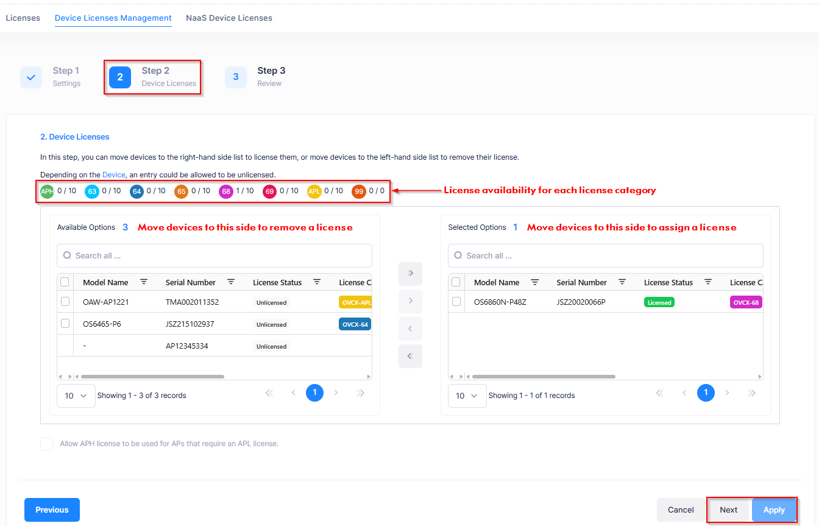Click move-selected-left single arrow button
This screenshot has height=526, width=819.
click(410, 329)
